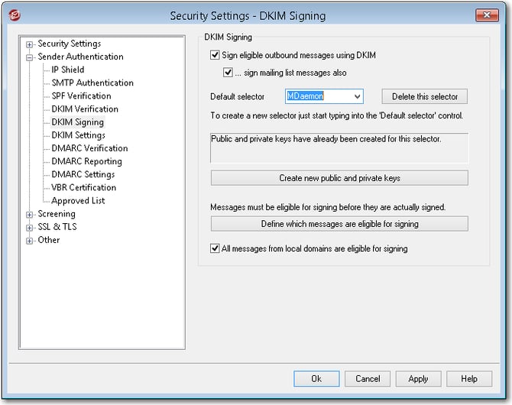Click Delete this selector button
512x405 pixels.
pyautogui.click(x=424, y=96)
